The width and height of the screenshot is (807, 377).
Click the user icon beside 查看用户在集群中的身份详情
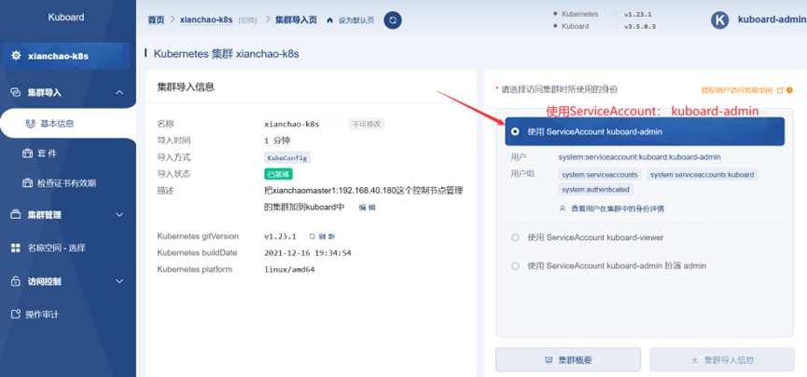pos(563,209)
